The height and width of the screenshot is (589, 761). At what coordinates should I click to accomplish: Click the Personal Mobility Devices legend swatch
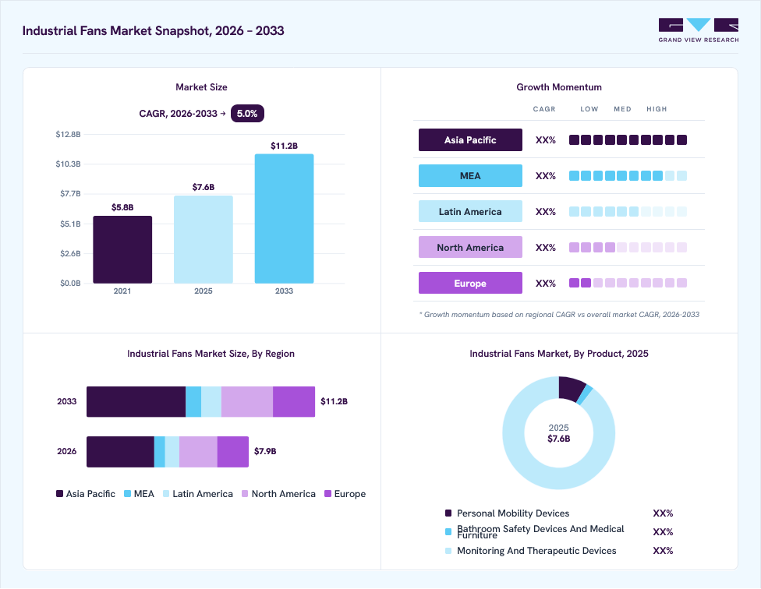coord(448,513)
